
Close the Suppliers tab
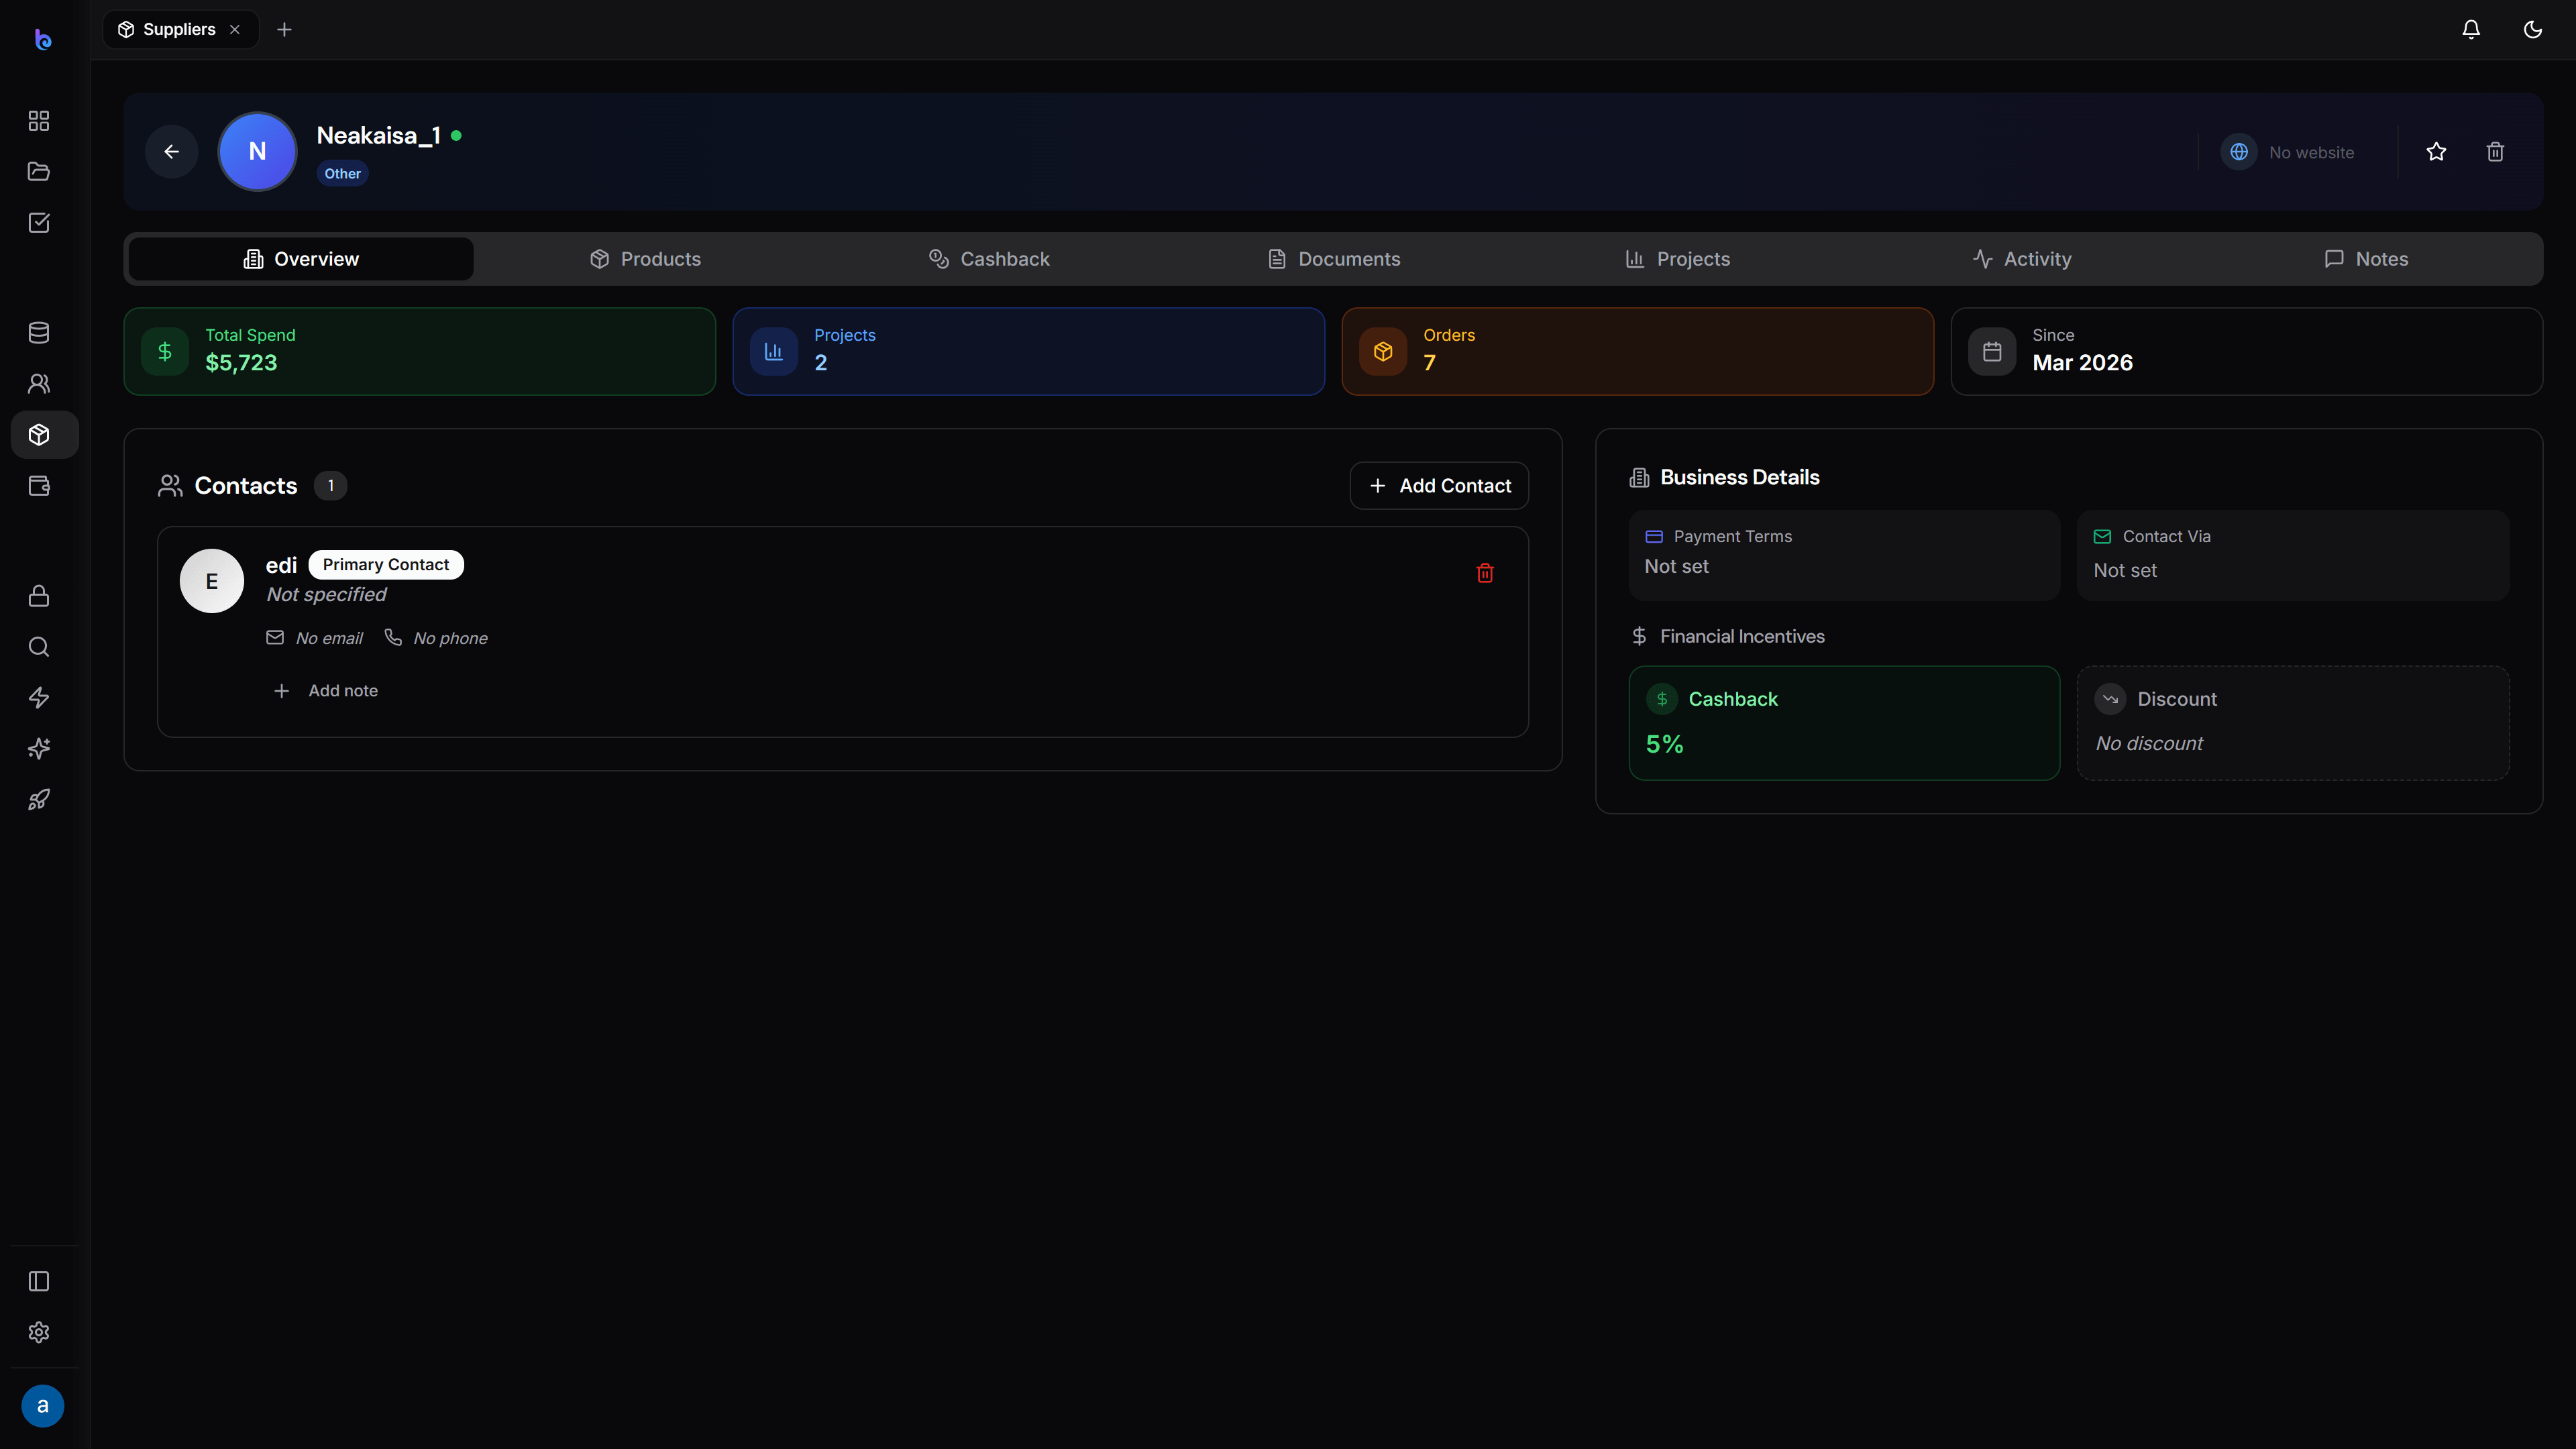[x=235, y=30]
